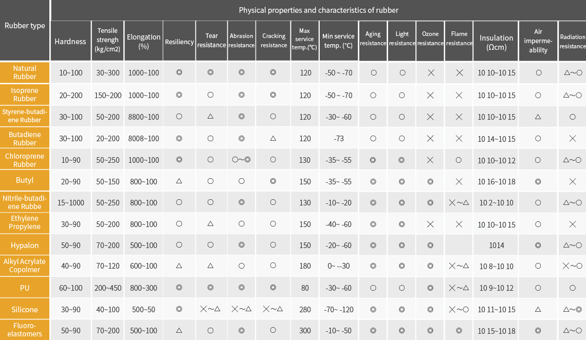Click the 1014 insulation value for Hypalon
Image resolution: width=586 pixels, height=340 pixels.
(496, 245)
